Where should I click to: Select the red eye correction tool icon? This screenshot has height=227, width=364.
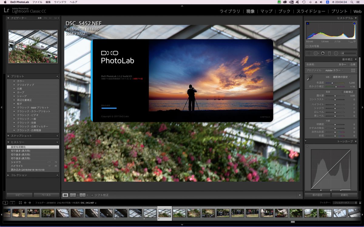[323, 53]
